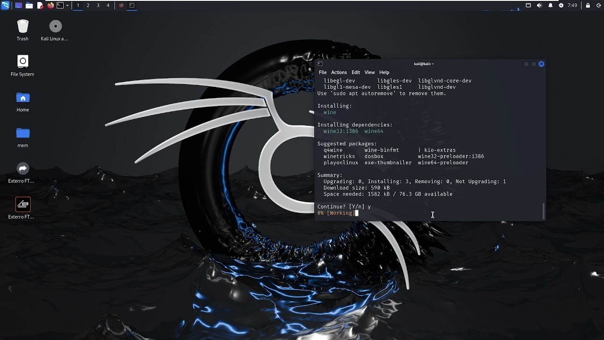
Task: Switch to workspace 2
Action: pos(88,5)
